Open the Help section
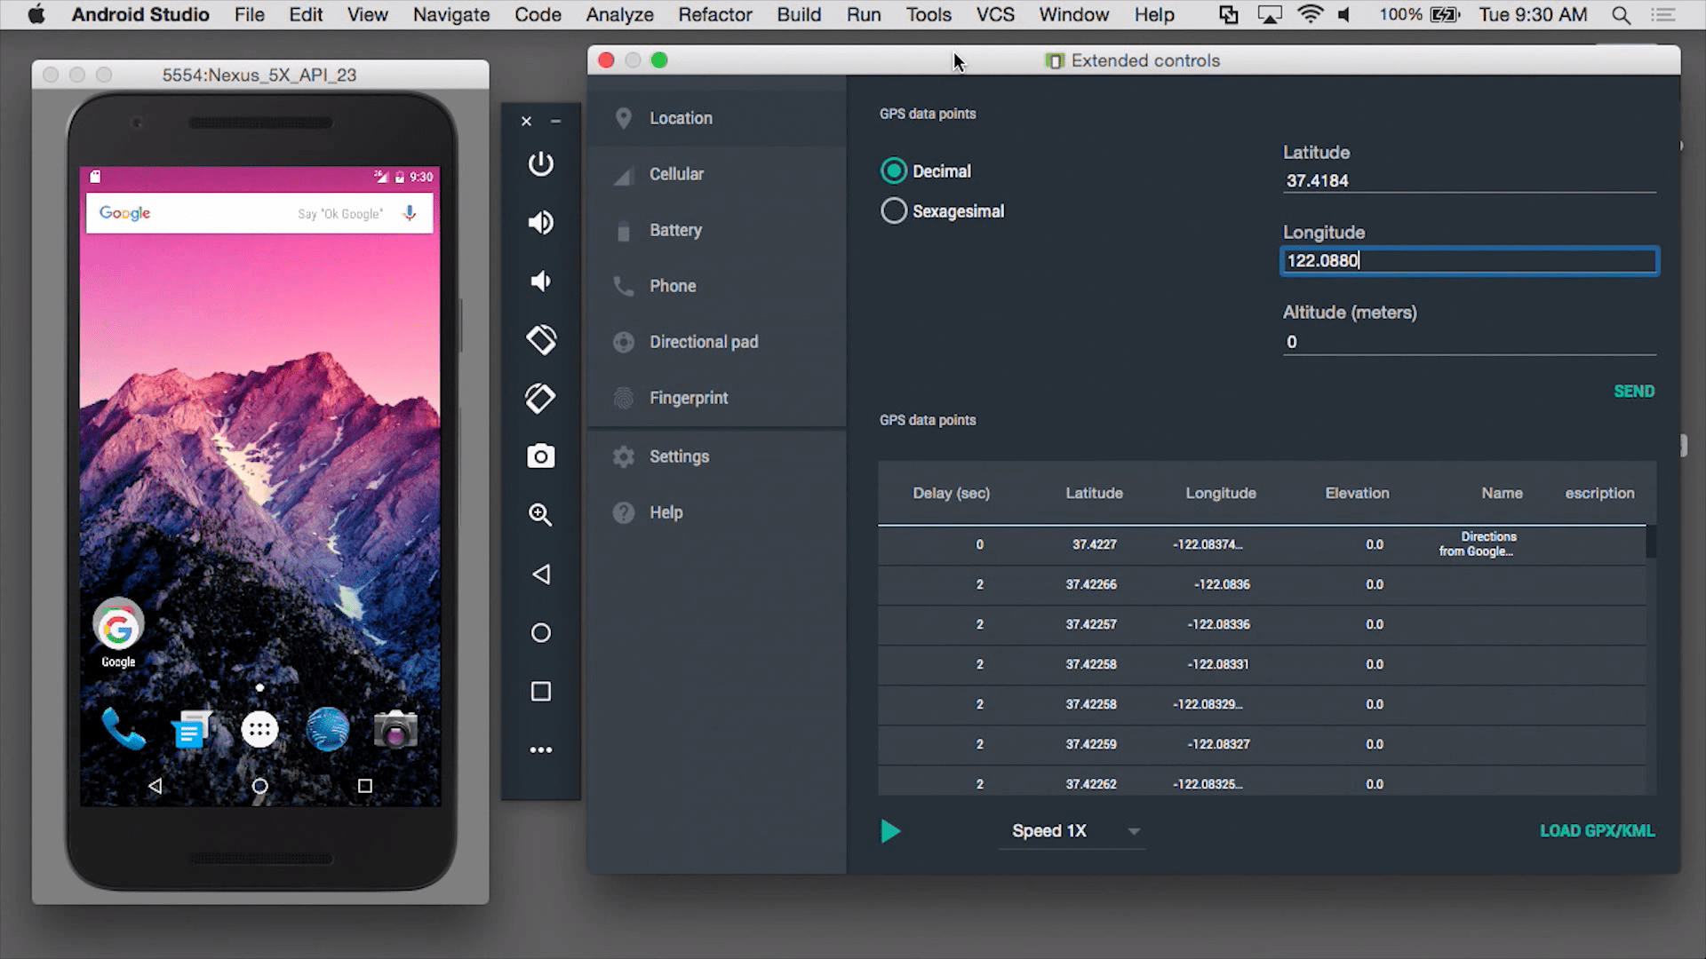 (666, 511)
